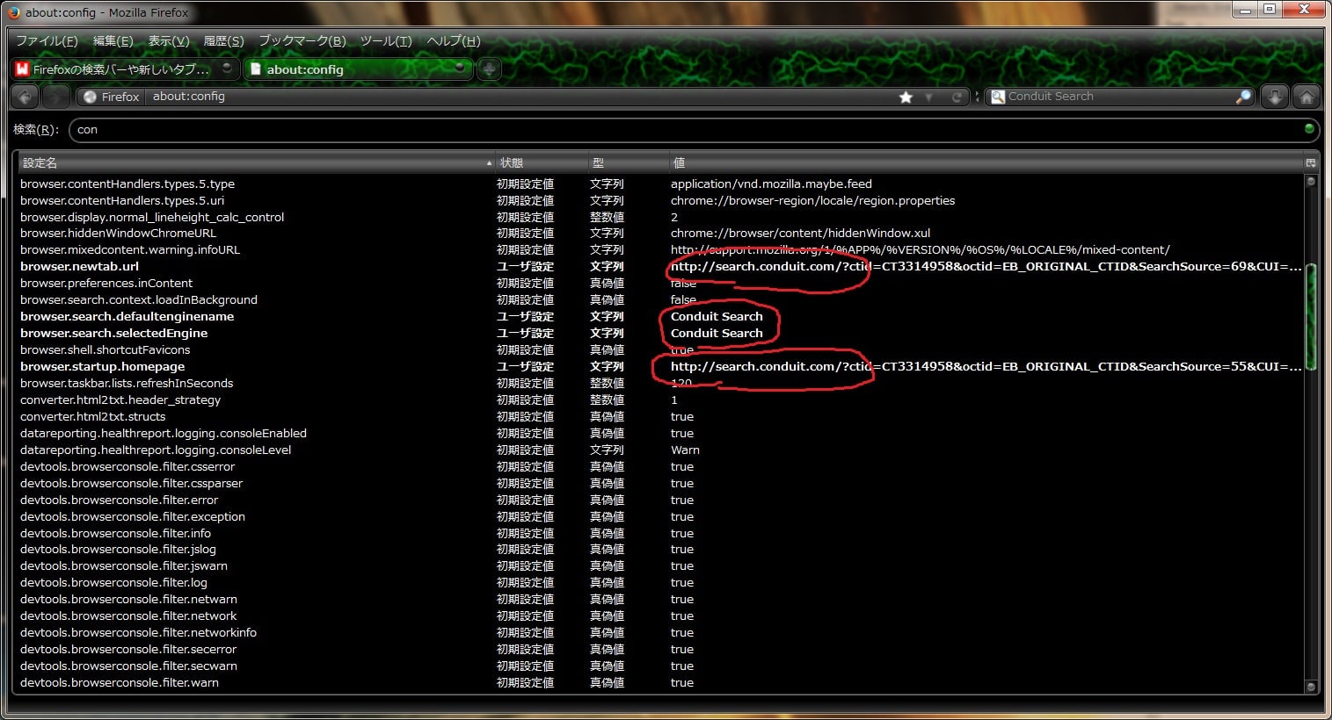Select devtools.browserconsole.filter.warn row
Screen dimensions: 1332x720
(661, 682)
